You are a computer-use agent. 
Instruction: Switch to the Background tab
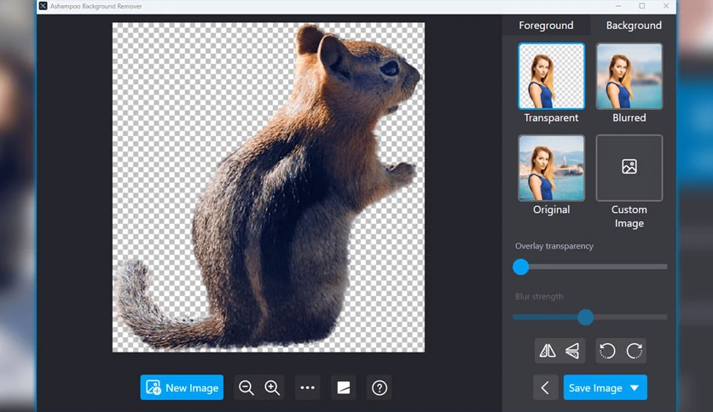634,26
